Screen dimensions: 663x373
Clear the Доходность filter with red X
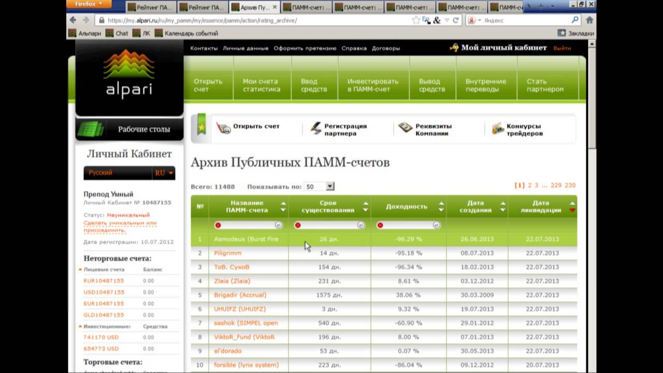[x=380, y=225]
